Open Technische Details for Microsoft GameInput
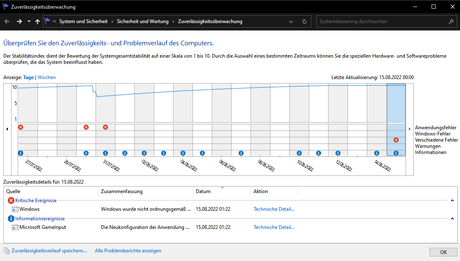This screenshot has height=261, width=460. click(x=274, y=227)
